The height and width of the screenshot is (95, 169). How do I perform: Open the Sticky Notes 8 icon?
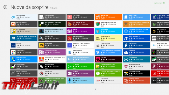pos(98,38)
